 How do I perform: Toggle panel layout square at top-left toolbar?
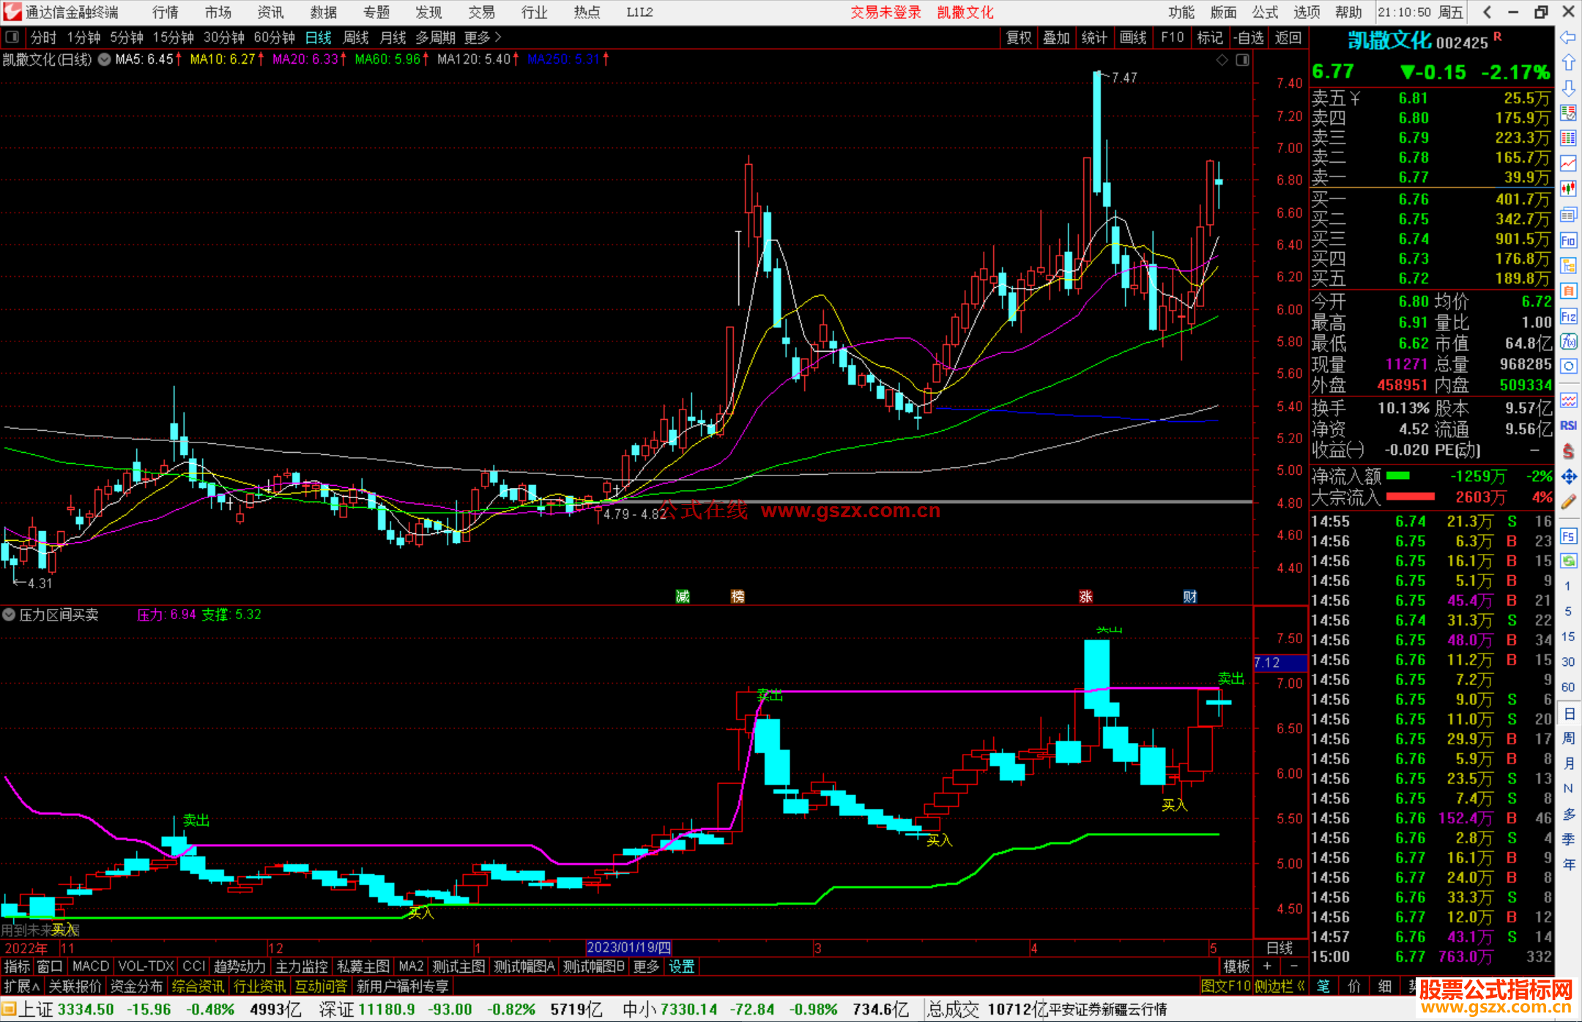point(12,37)
